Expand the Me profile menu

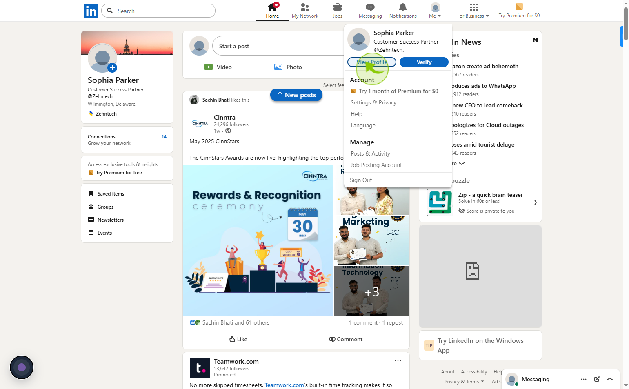pos(435,11)
